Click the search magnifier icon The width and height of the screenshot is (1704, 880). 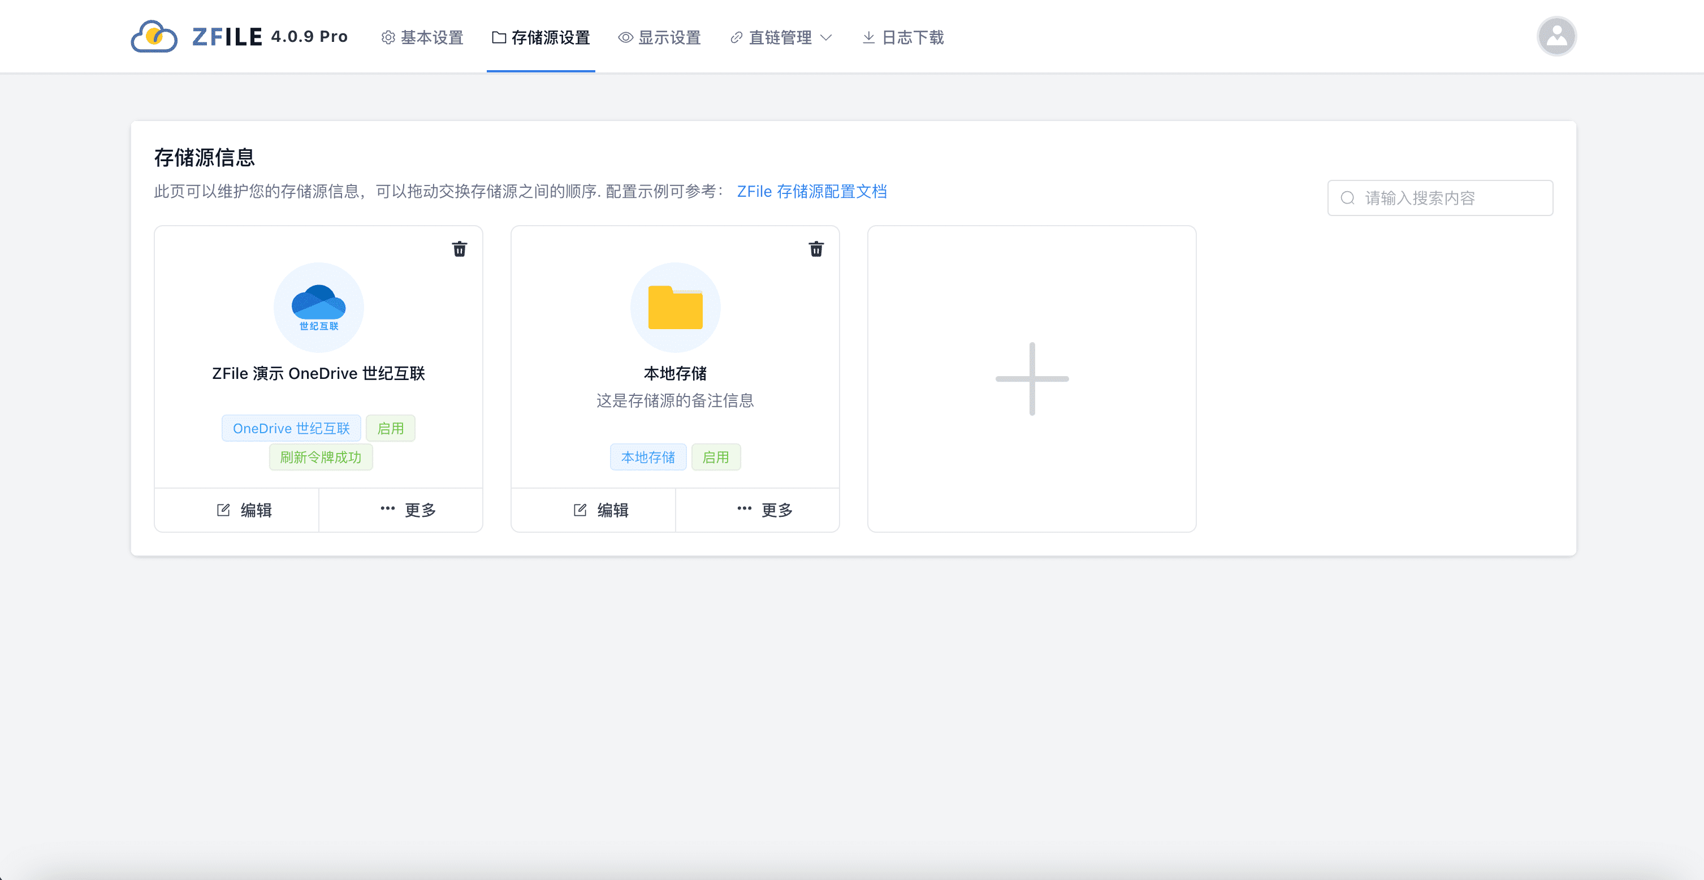pyautogui.click(x=1347, y=198)
